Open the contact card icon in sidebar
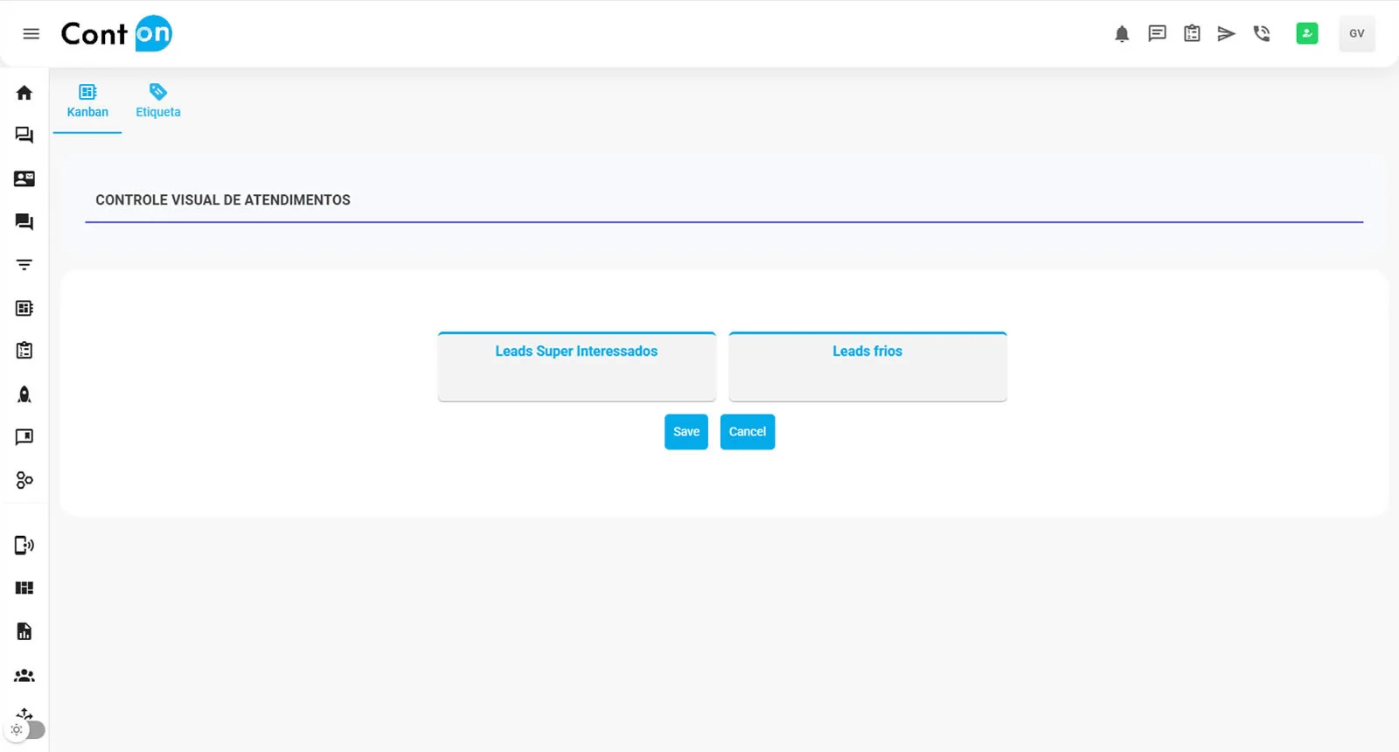This screenshot has width=1399, height=752. pyautogui.click(x=24, y=178)
